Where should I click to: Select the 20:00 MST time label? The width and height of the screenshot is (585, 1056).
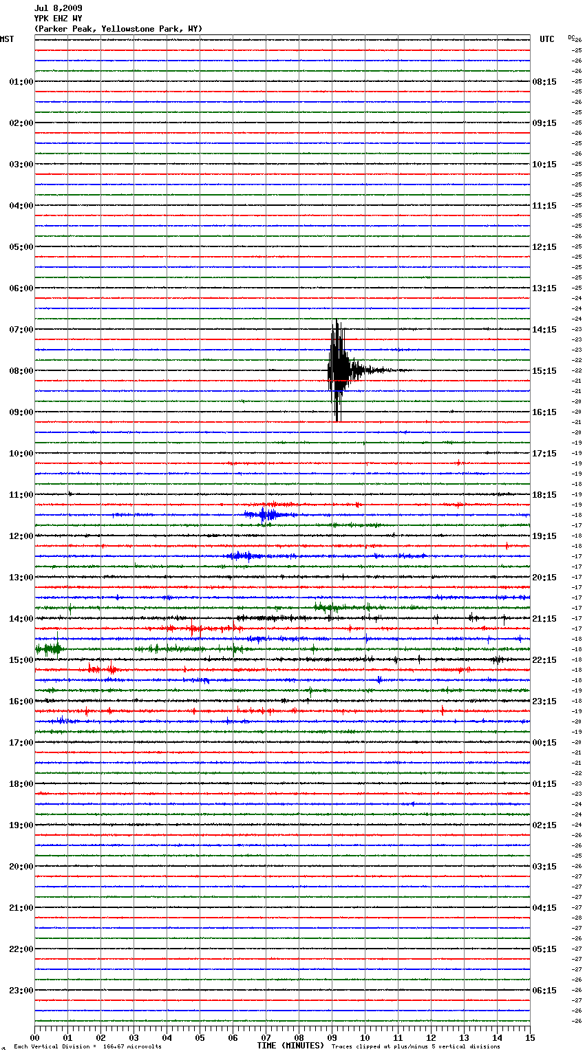click(21, 867)
